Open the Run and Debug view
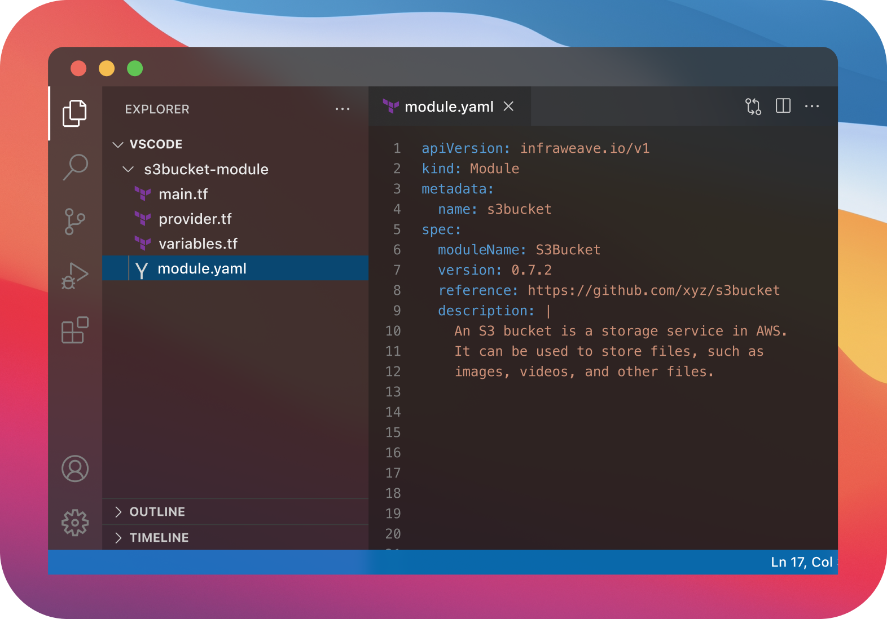This screenshot has height=619, width=887. click(x=74, y=276)
